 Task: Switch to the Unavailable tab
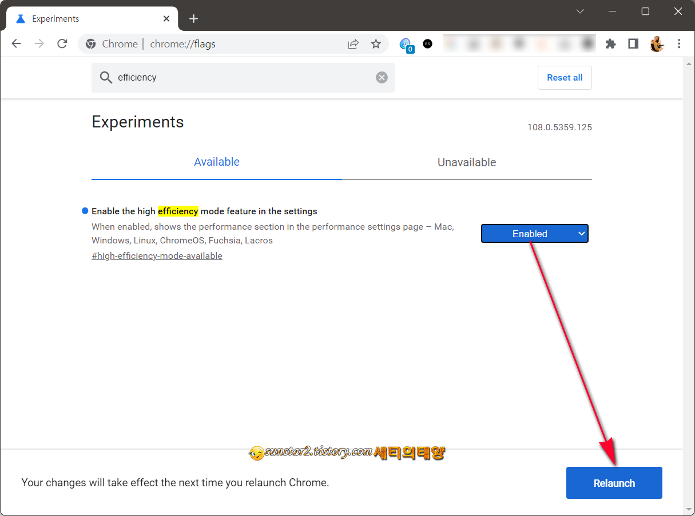[x=467, y=163]
